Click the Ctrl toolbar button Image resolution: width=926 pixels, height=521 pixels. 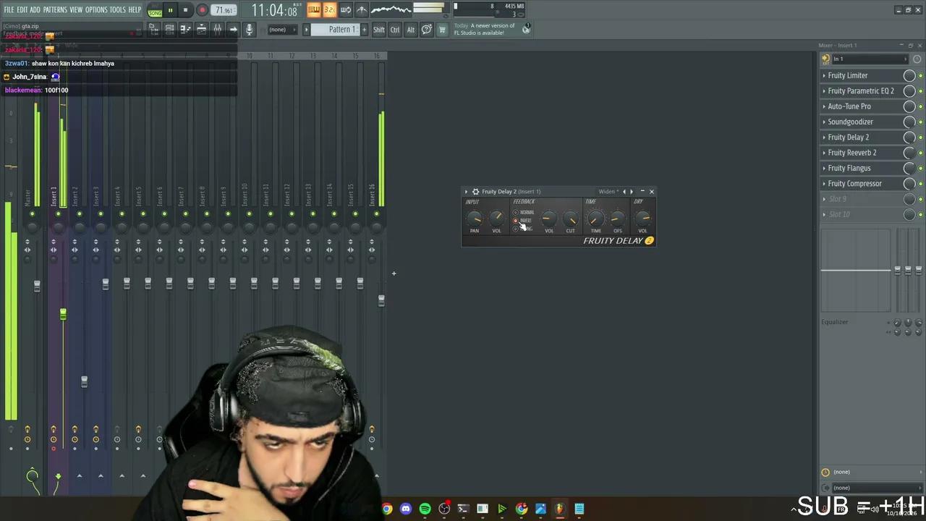[x=395, y=30]
